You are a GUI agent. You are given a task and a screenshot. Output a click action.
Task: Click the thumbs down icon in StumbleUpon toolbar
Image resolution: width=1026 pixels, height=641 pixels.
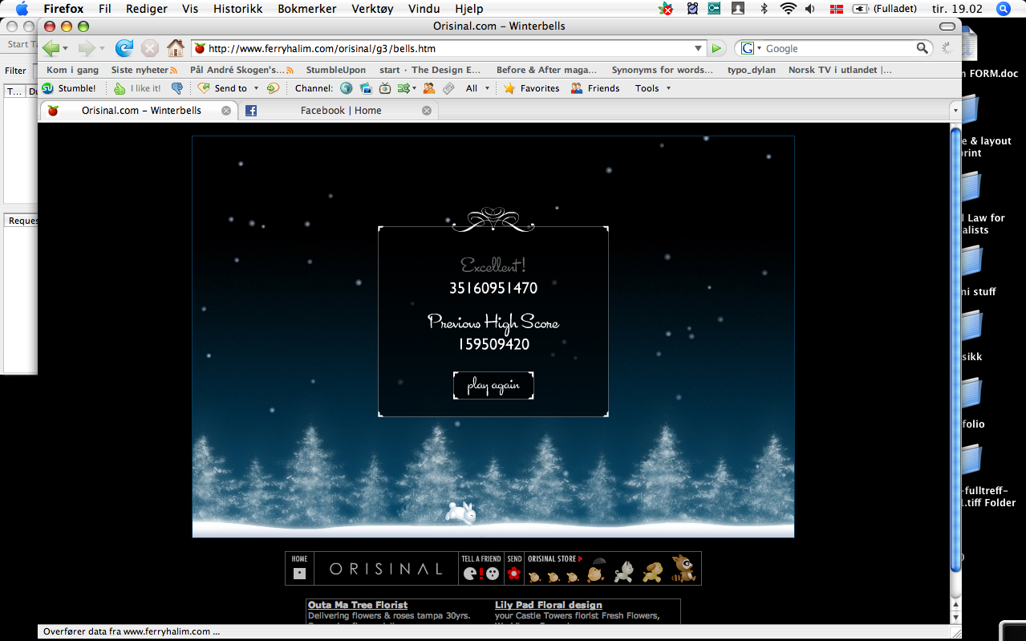click(176, 88)
